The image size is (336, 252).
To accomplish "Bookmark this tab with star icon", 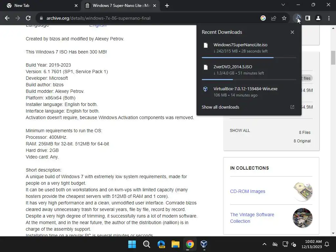I will click(x=284, y=18).
